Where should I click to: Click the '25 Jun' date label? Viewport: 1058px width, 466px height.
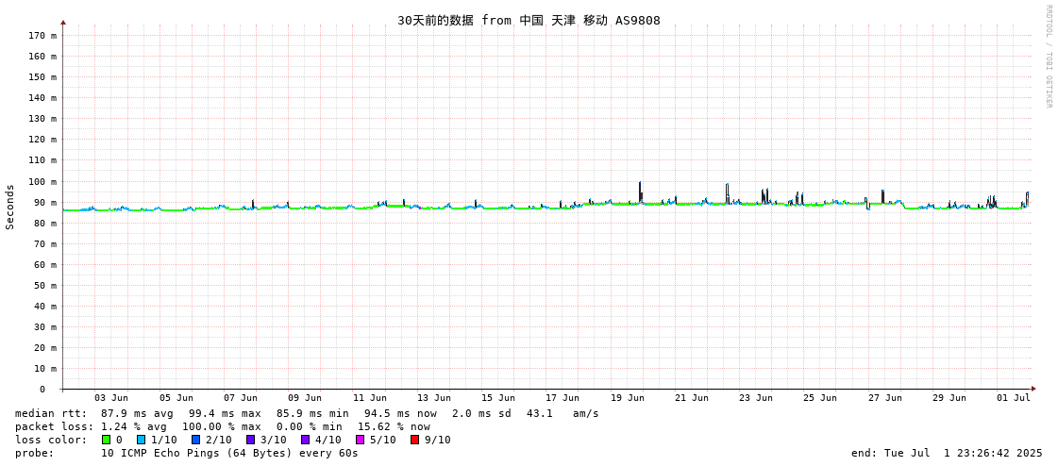point(820,398)
